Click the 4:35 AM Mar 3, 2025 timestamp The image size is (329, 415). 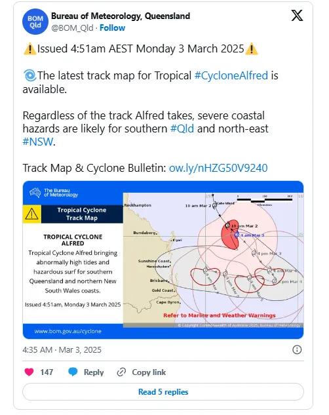coord(62,350)
